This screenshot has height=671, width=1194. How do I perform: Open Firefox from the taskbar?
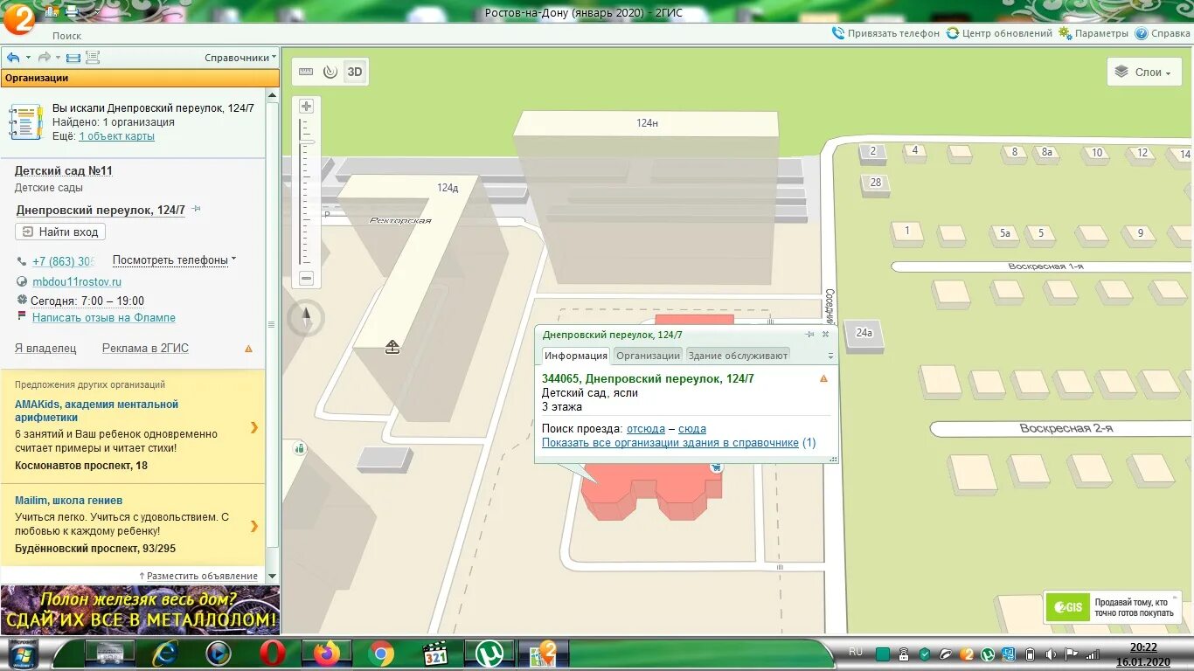(x=327, y=654)
